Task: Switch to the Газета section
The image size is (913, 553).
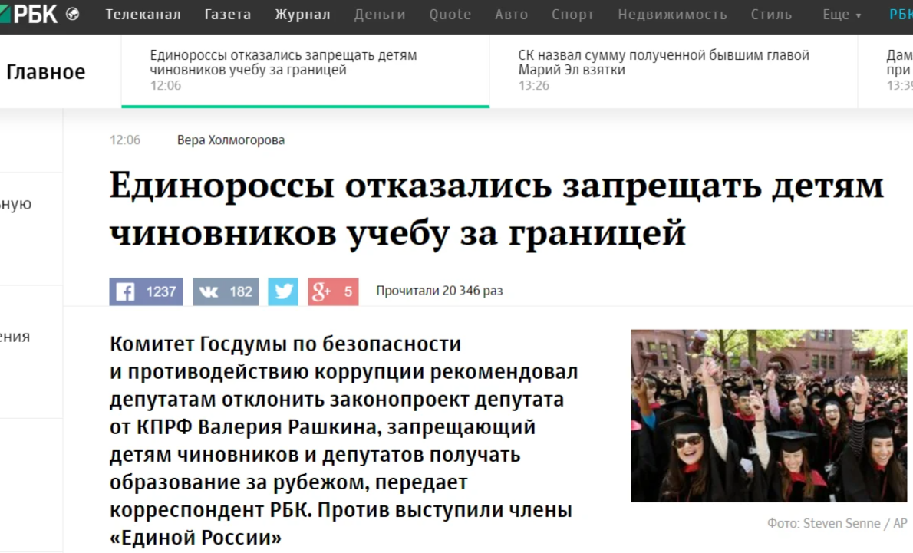Action: [227, 14]
